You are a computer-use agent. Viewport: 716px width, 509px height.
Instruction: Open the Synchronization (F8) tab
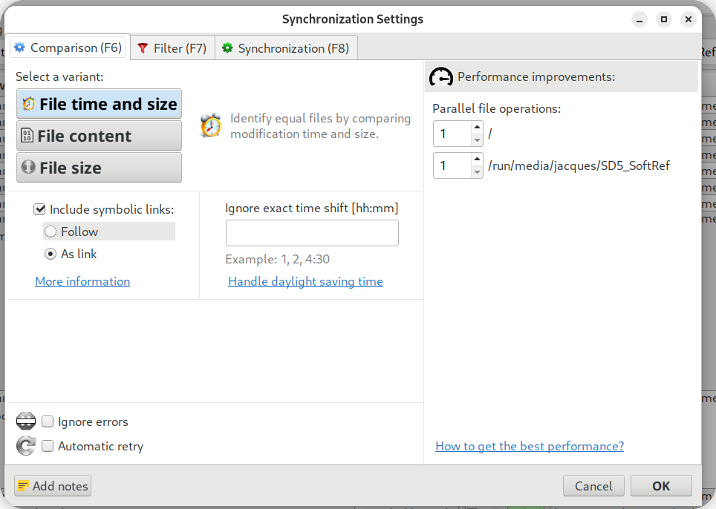click(x=286, y=48)
